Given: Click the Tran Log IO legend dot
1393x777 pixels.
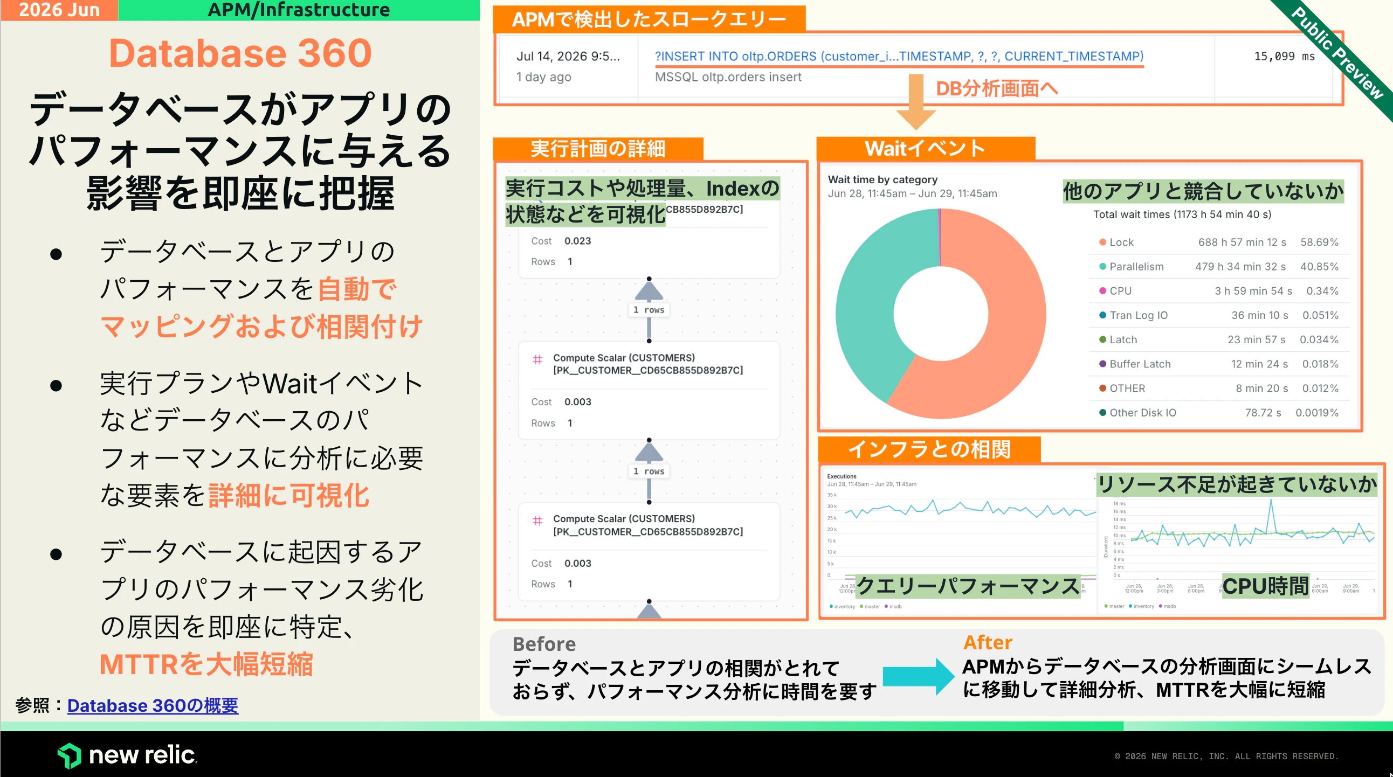Looking at the screenshot, I should coord(1102,315).
